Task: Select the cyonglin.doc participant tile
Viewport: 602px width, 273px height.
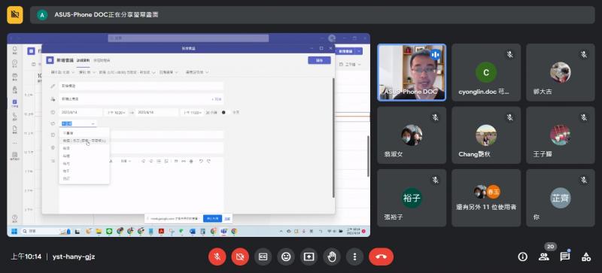Action: click(x=486, y=72)
